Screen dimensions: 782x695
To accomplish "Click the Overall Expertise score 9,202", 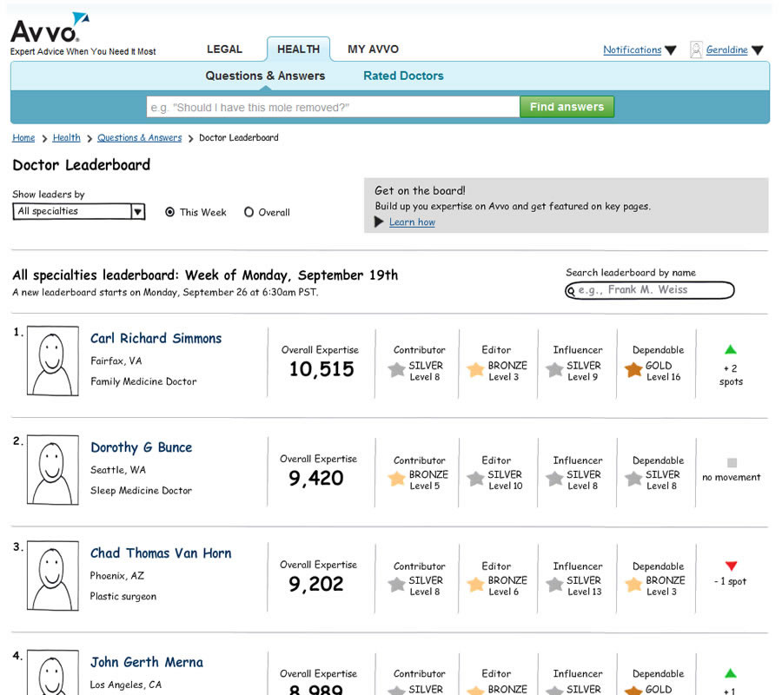I will [x=316, y=585].
